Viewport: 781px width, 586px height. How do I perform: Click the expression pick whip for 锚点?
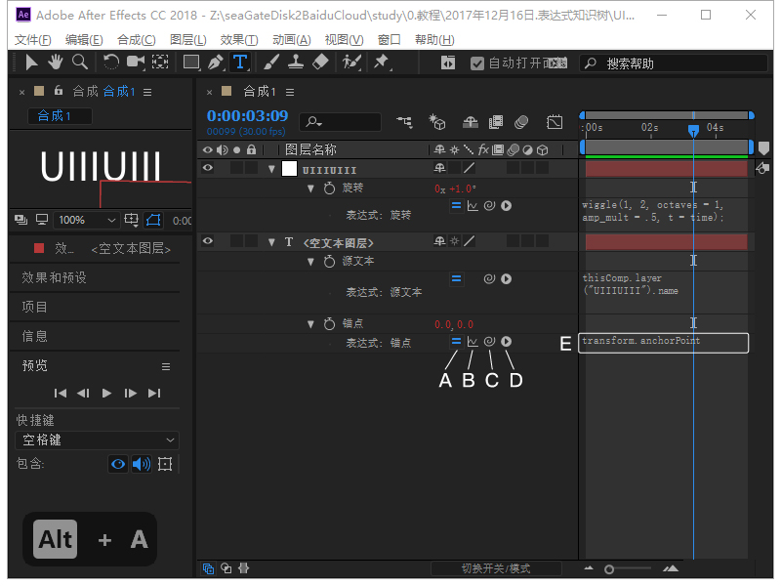point(491,343)
